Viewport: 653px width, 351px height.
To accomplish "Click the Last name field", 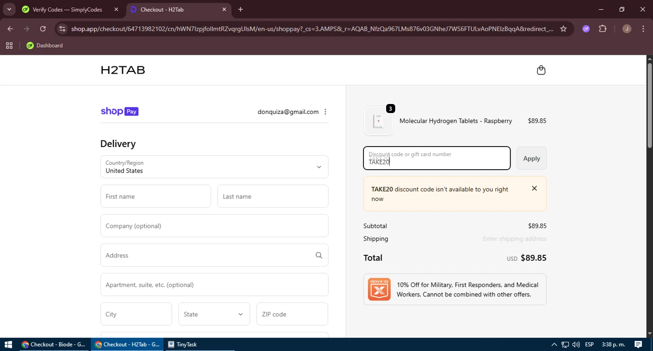I will pyautogui.click(x=273, y=196).
